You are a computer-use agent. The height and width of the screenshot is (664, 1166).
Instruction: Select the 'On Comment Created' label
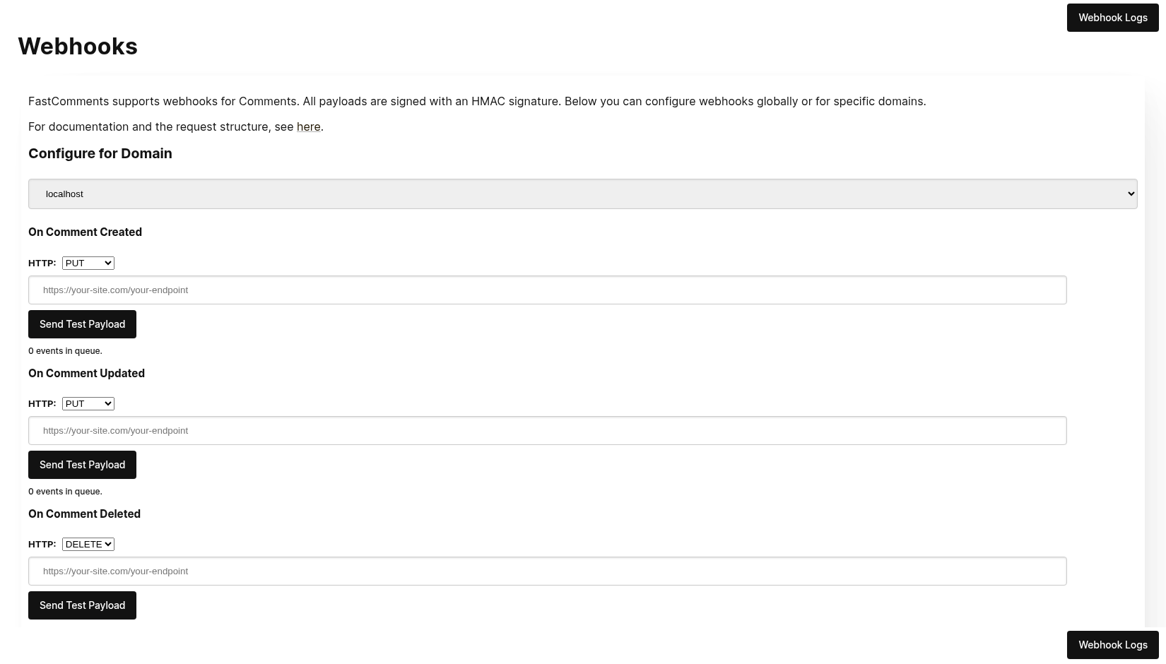click(85, 232)
